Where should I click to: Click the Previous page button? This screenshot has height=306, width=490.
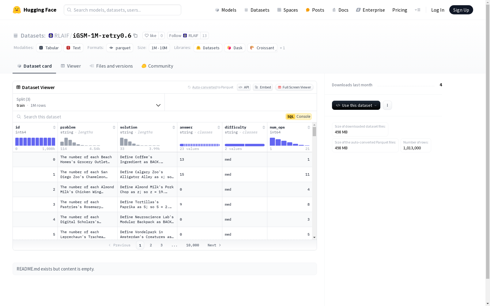click(119, 245)
